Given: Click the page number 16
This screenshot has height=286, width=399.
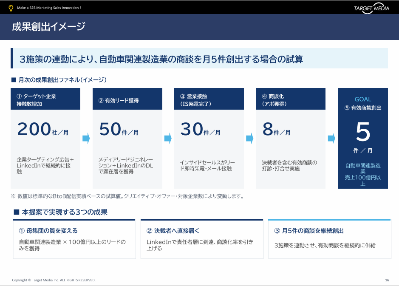Looking at the screenshot, I should [x=387, y=280].
